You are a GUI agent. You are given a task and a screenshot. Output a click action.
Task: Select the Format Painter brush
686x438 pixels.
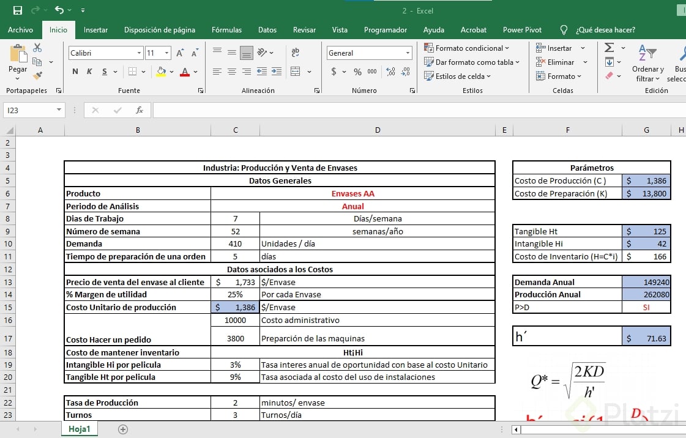37,76
